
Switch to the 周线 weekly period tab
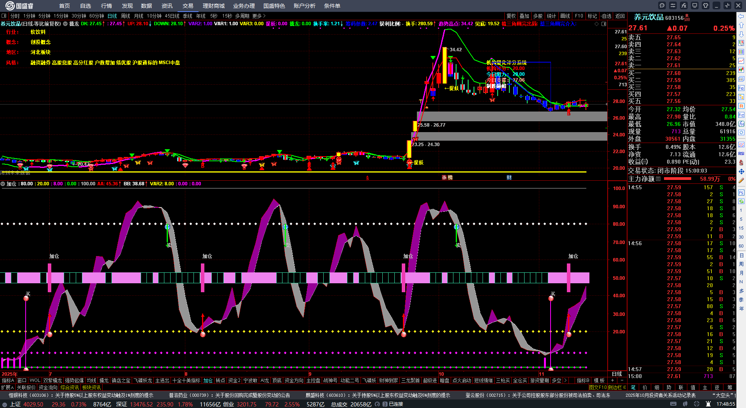point(125,16)
